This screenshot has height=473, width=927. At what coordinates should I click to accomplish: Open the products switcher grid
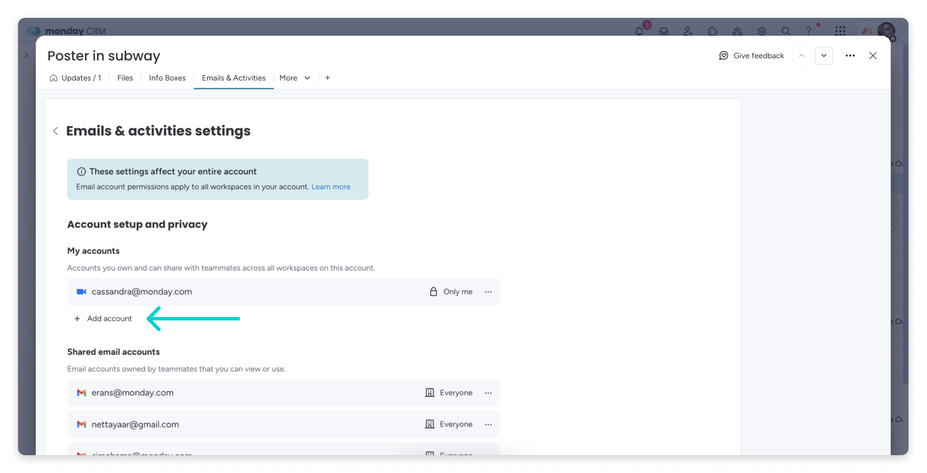click(841, 31)
